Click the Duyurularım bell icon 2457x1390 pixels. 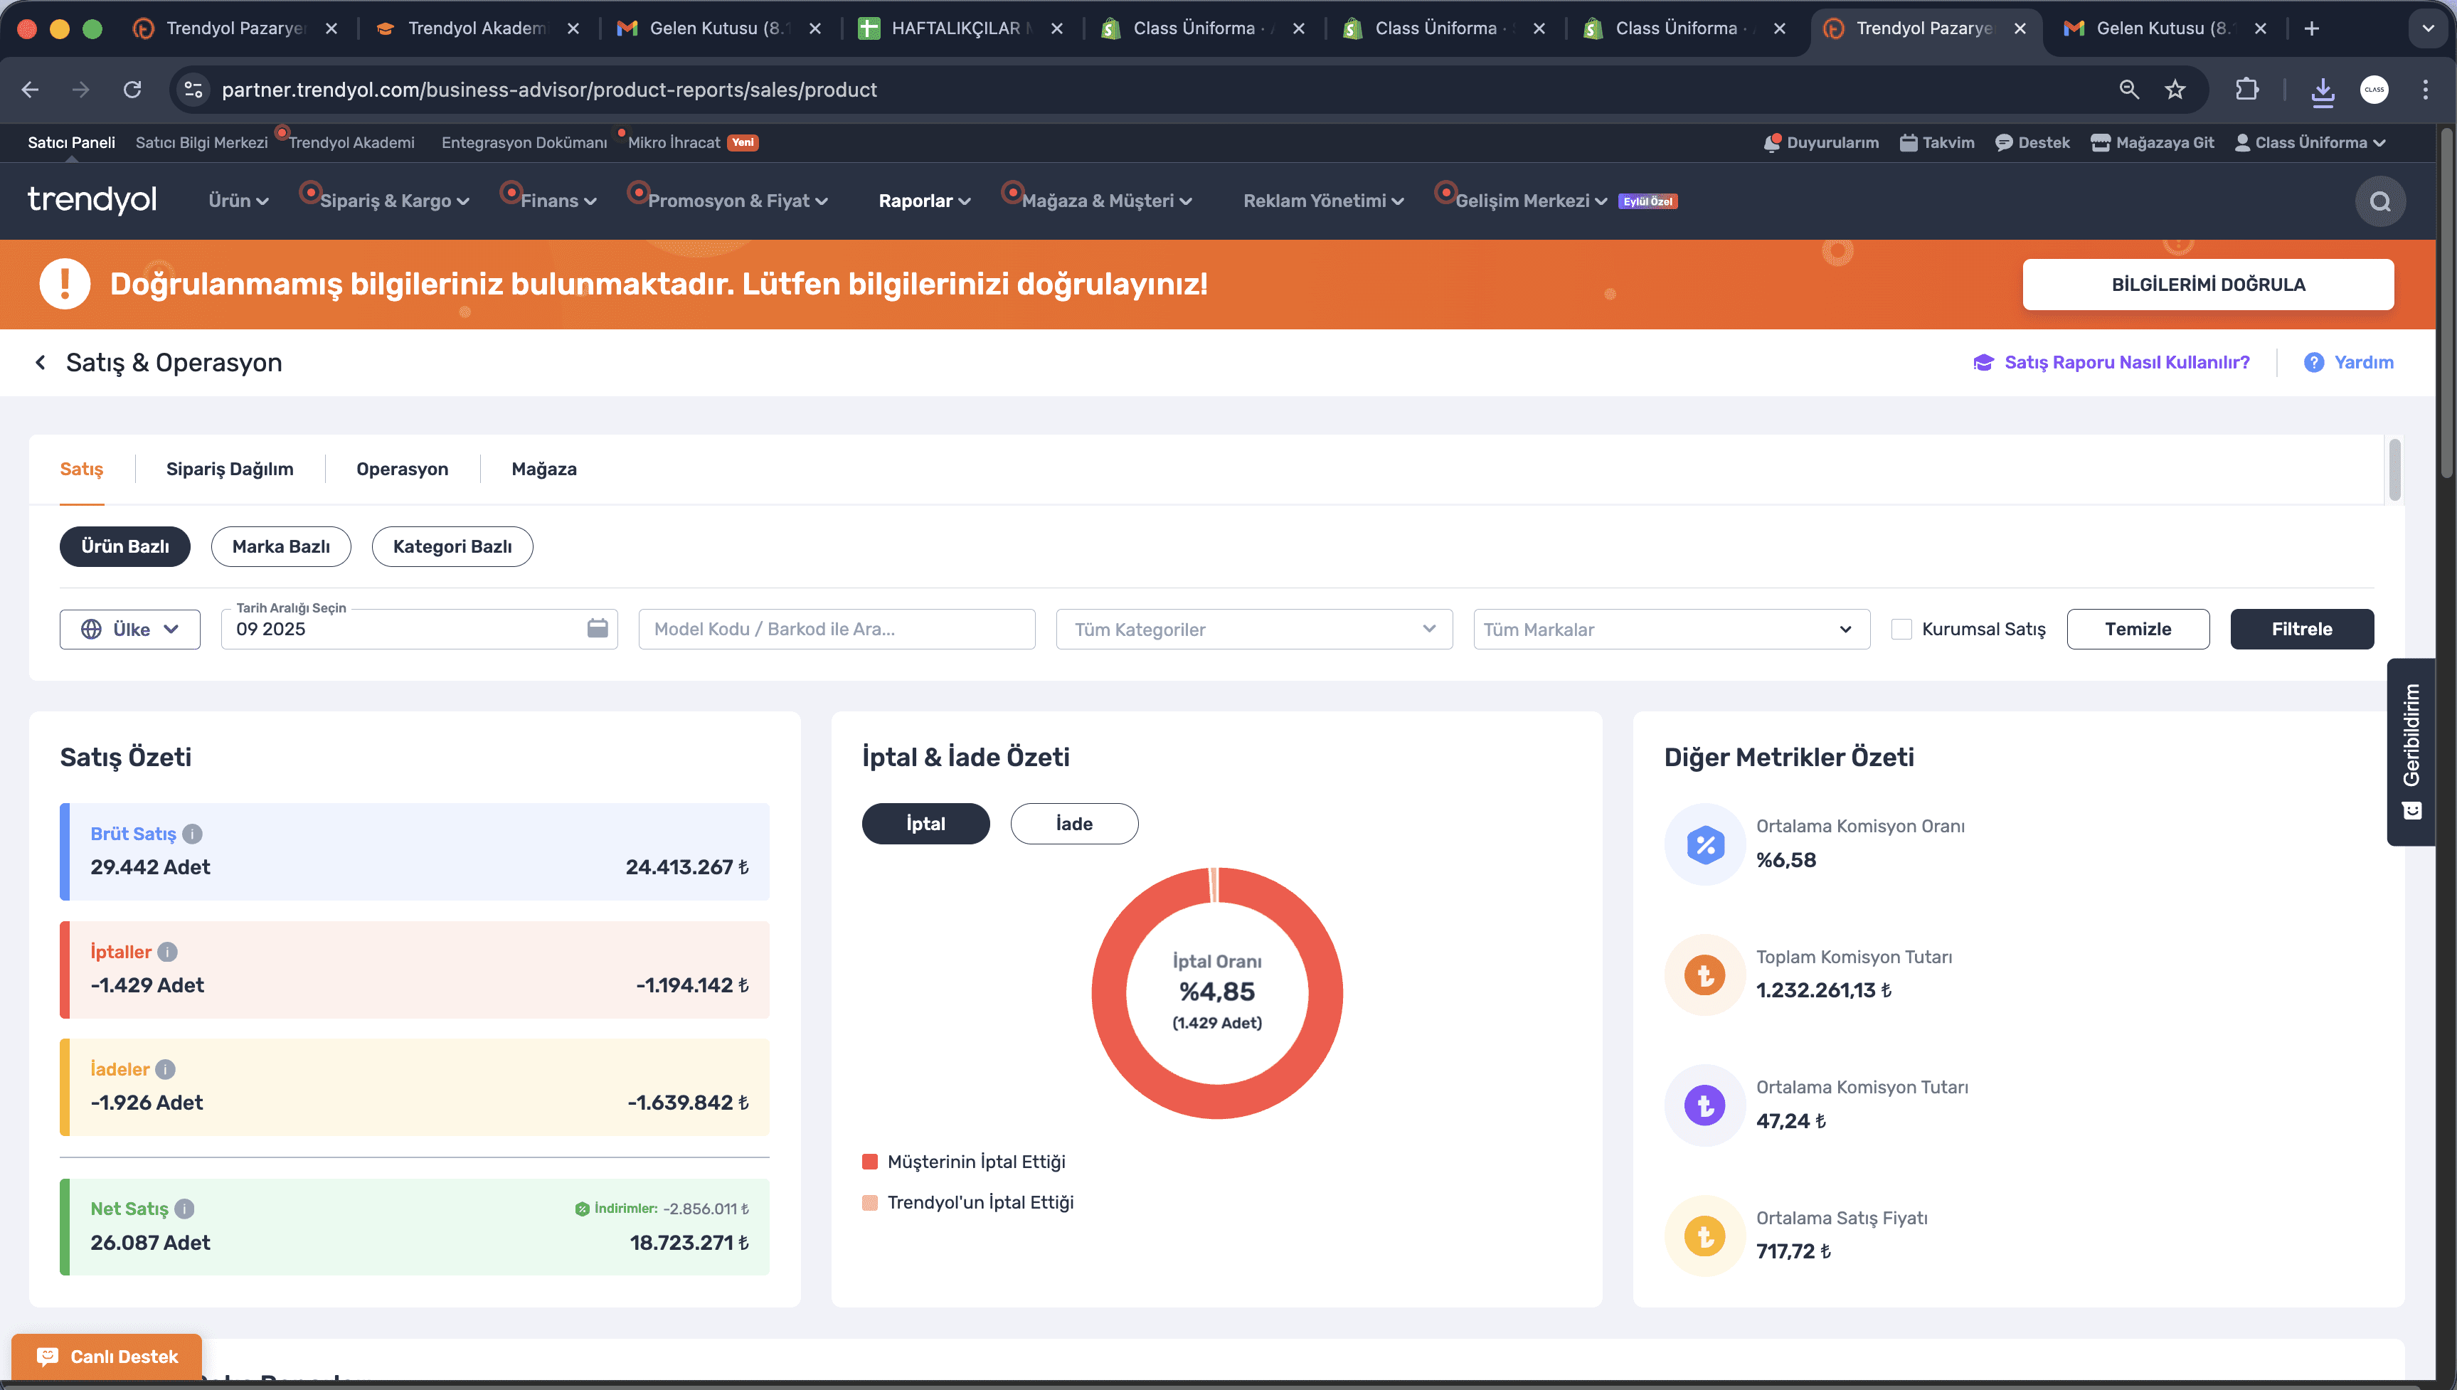click(x=1772, y=142)
